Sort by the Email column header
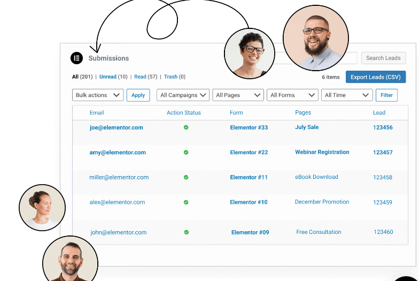Image resolution: width=419 pixels, height=281 pixels. (97, 112)
